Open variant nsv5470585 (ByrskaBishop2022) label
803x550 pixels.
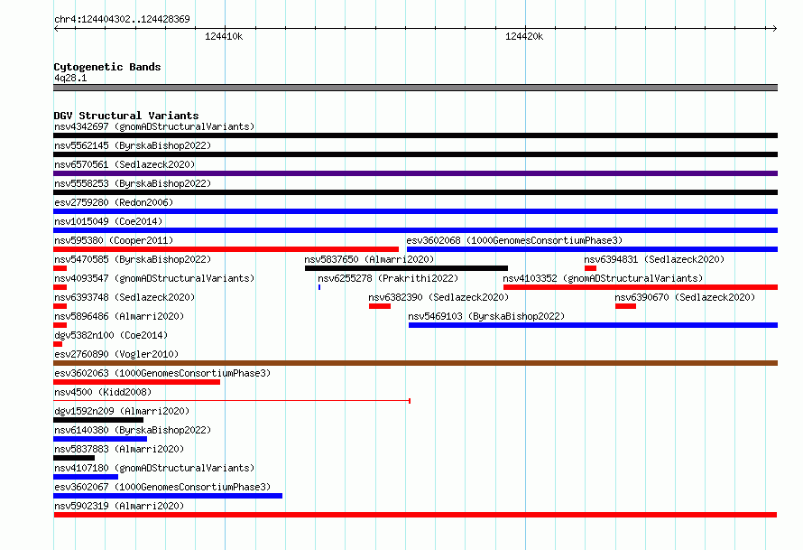(x=133, y=259)
